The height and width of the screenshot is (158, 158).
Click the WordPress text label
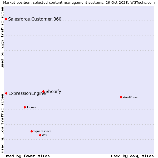tap(130, 97)
